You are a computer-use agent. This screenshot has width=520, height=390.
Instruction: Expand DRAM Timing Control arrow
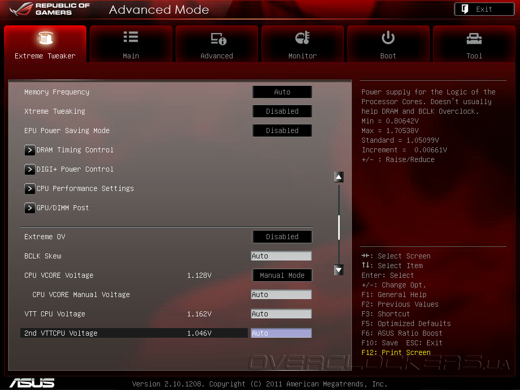tap(30, 150)
